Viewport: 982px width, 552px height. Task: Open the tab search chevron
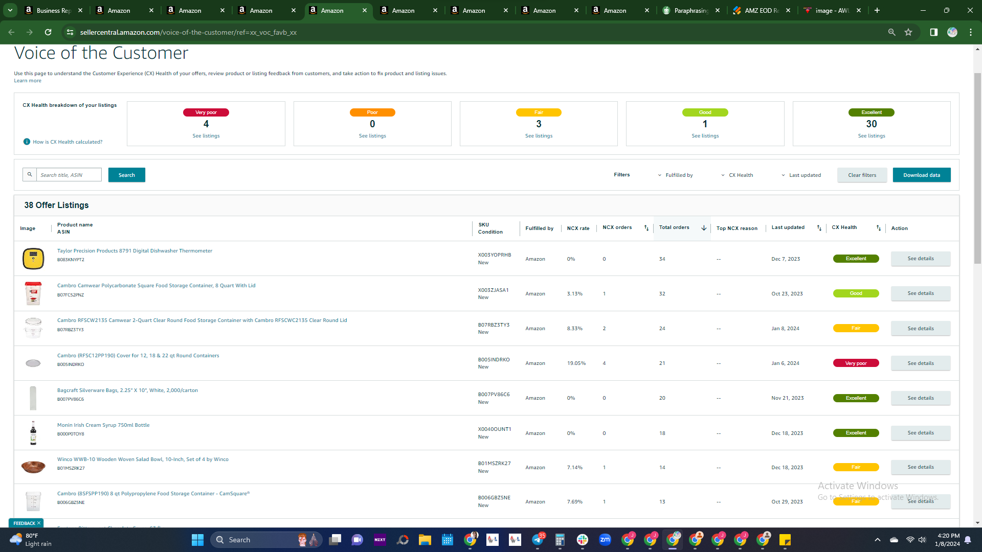click(10, 10)
